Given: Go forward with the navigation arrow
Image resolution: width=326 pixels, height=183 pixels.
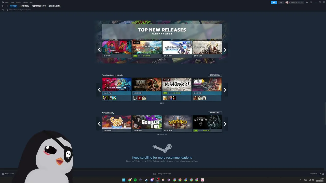Looking at the screenshot, I should point(7,6).
